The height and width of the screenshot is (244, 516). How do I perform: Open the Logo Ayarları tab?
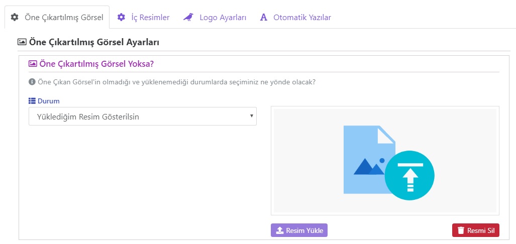point(223,17)
